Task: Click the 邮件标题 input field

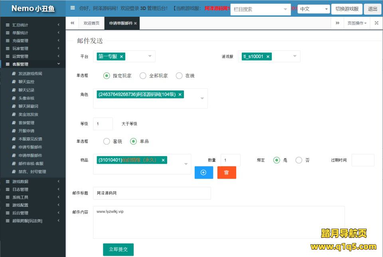Action: click(152, 193)
